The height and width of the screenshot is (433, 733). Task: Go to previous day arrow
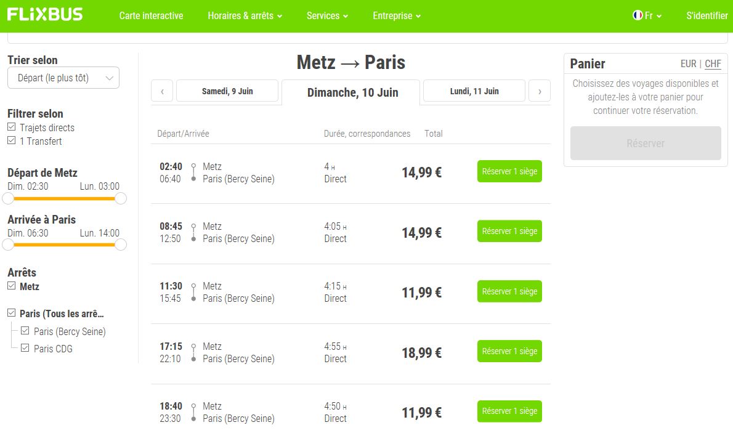click(x=162, y=91)
